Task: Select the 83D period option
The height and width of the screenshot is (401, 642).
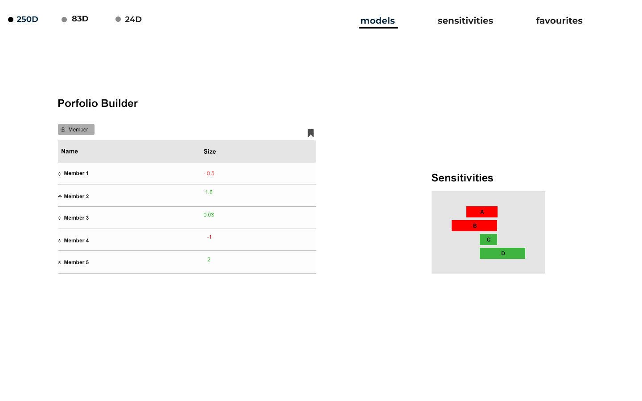Action: [x=75, y=19]
